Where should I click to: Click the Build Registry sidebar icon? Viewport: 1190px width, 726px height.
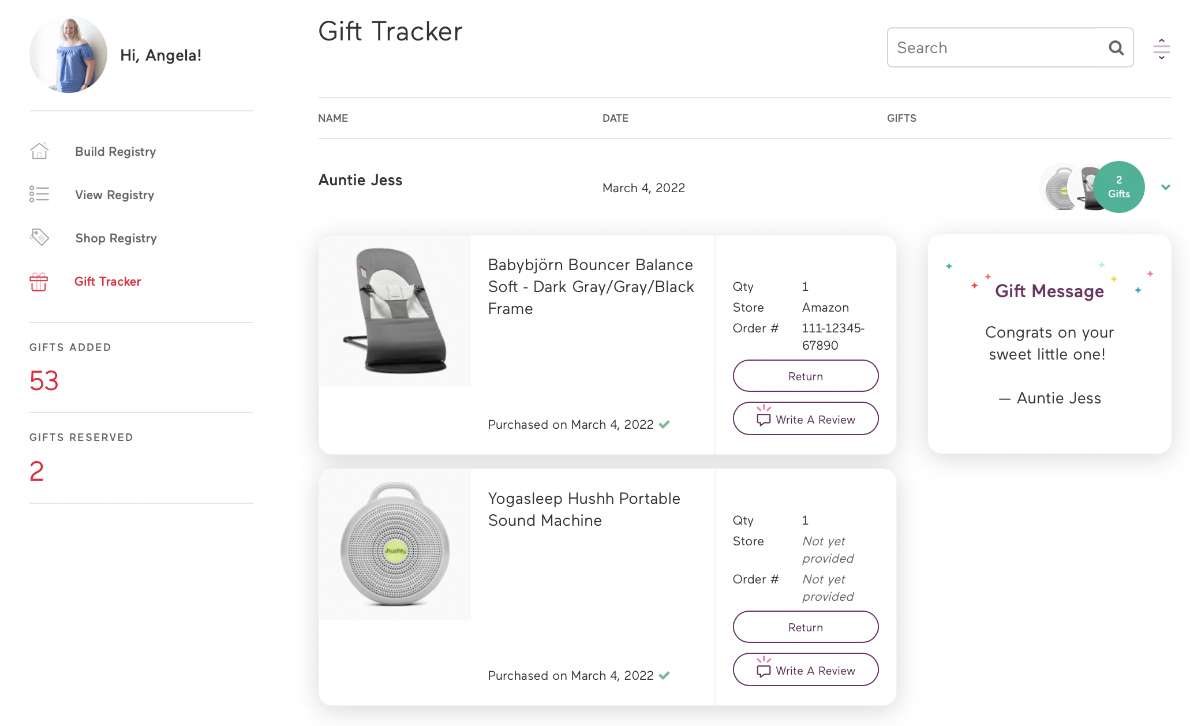pos(39,151)
